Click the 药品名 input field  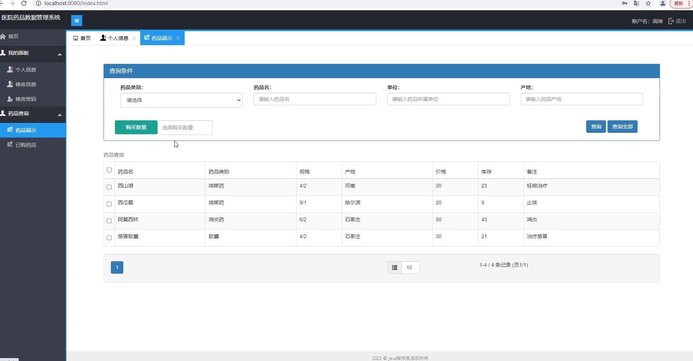[315, 99]
